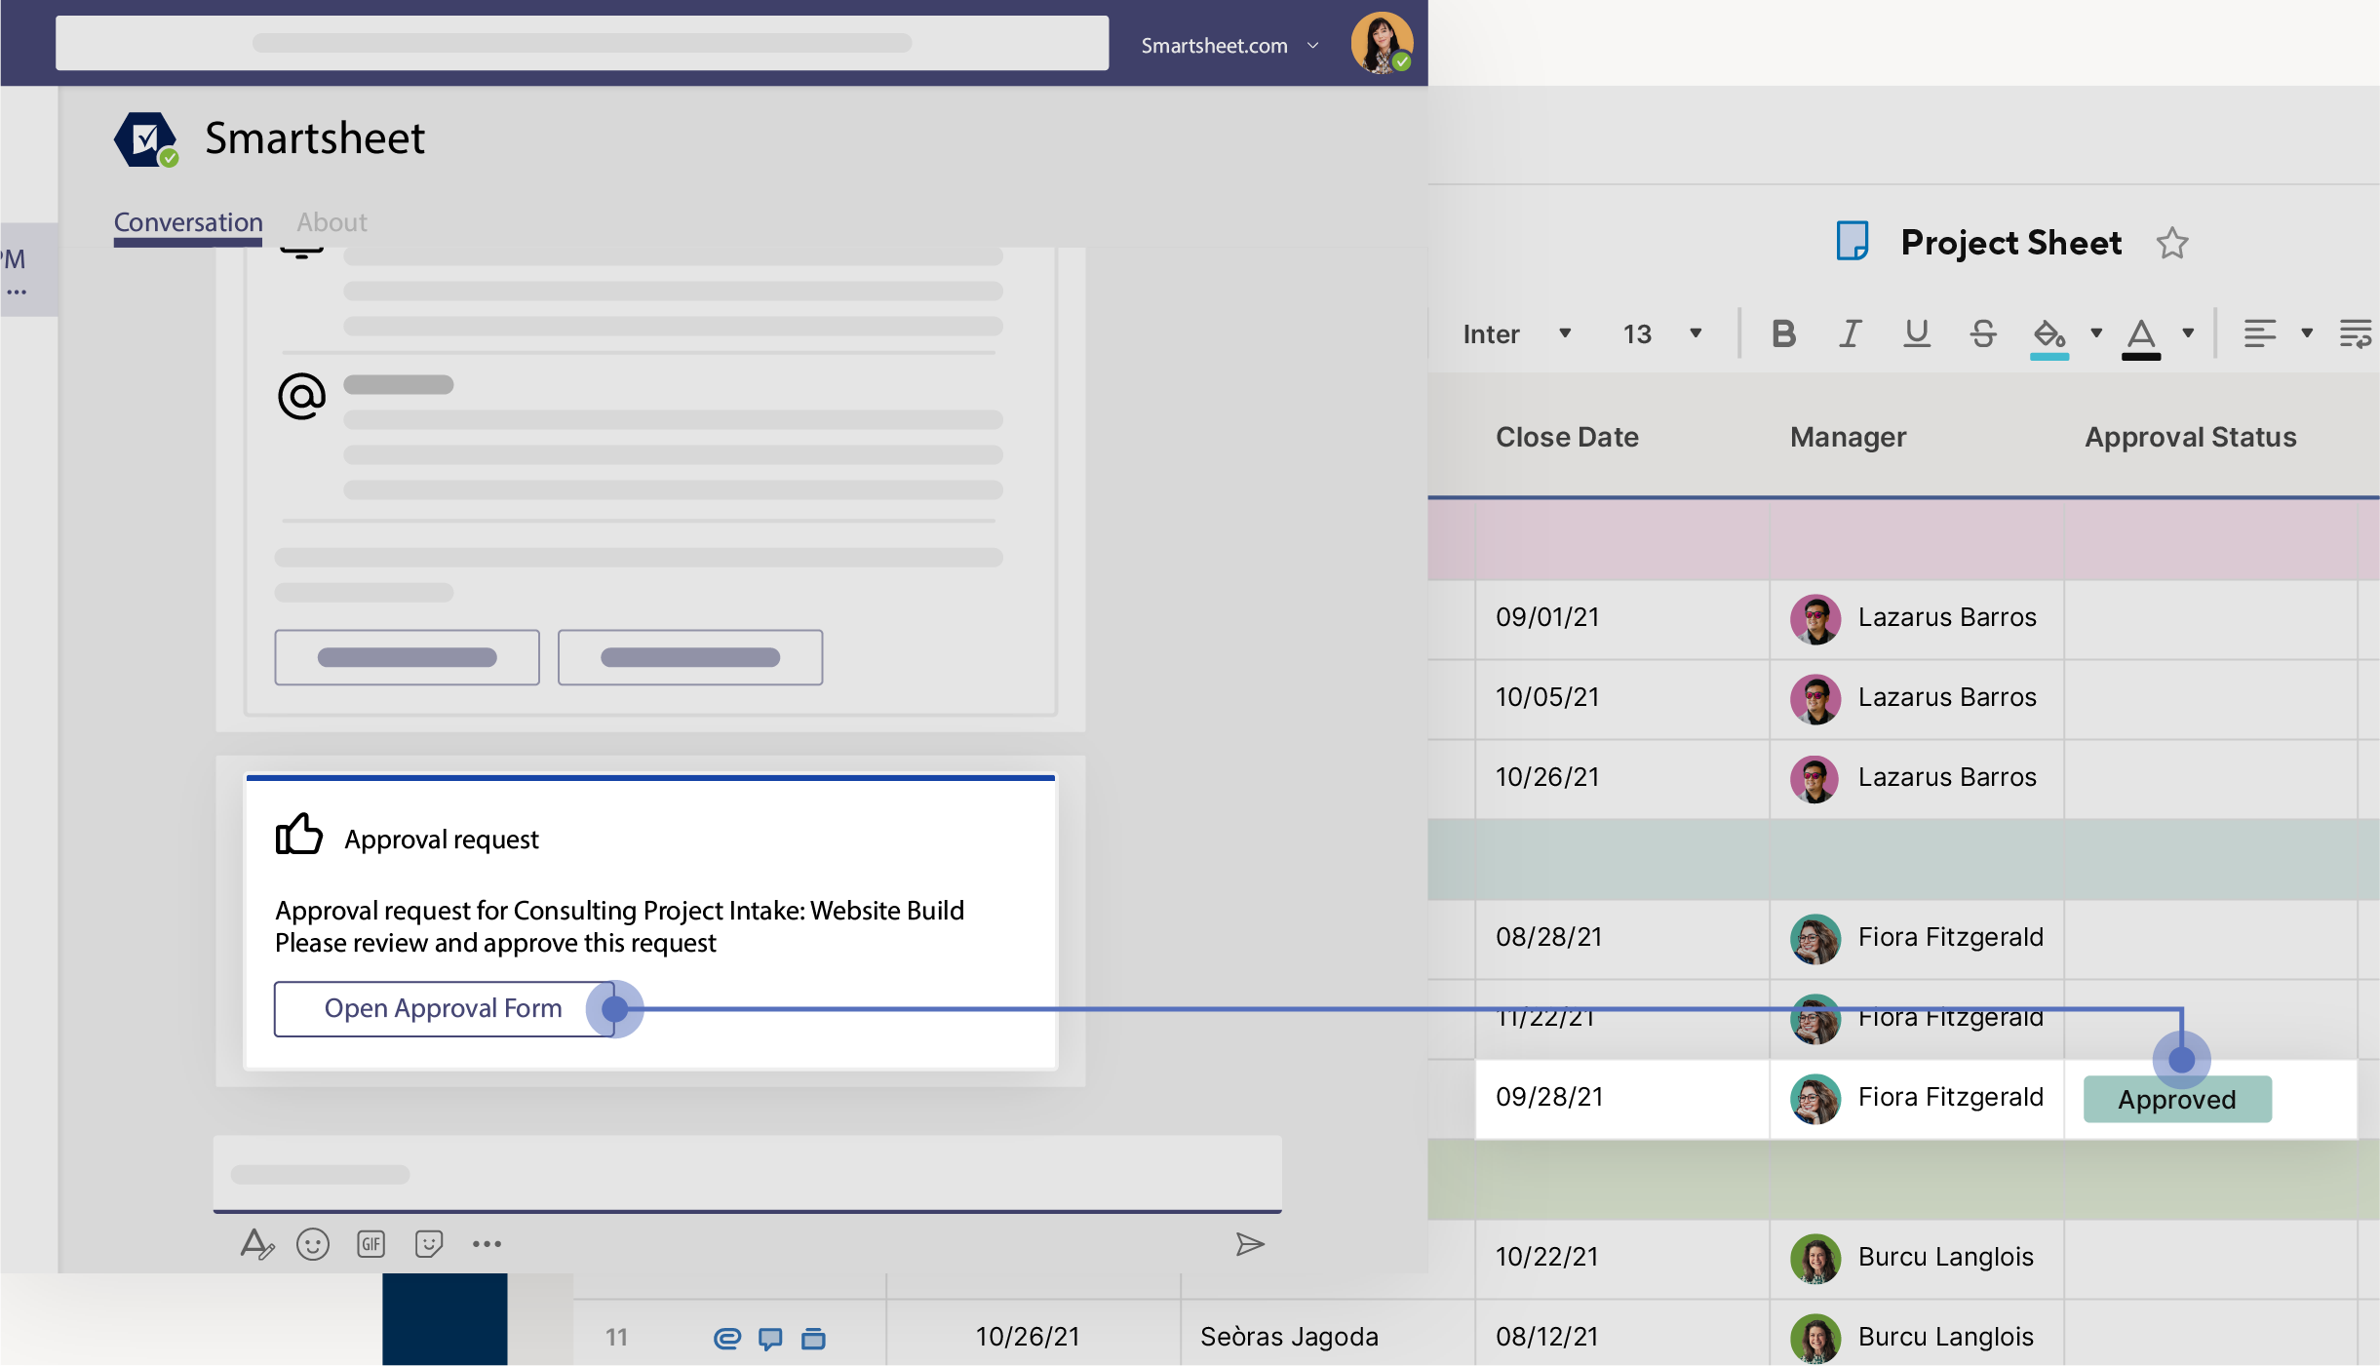Select the Conversation tab
This screenshot has width=2380, height=1366.
[188, 222]
